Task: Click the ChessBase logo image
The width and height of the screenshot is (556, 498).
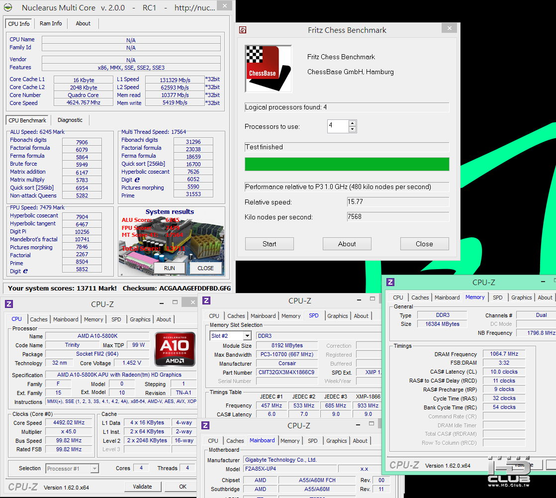Action: (269, 69)
